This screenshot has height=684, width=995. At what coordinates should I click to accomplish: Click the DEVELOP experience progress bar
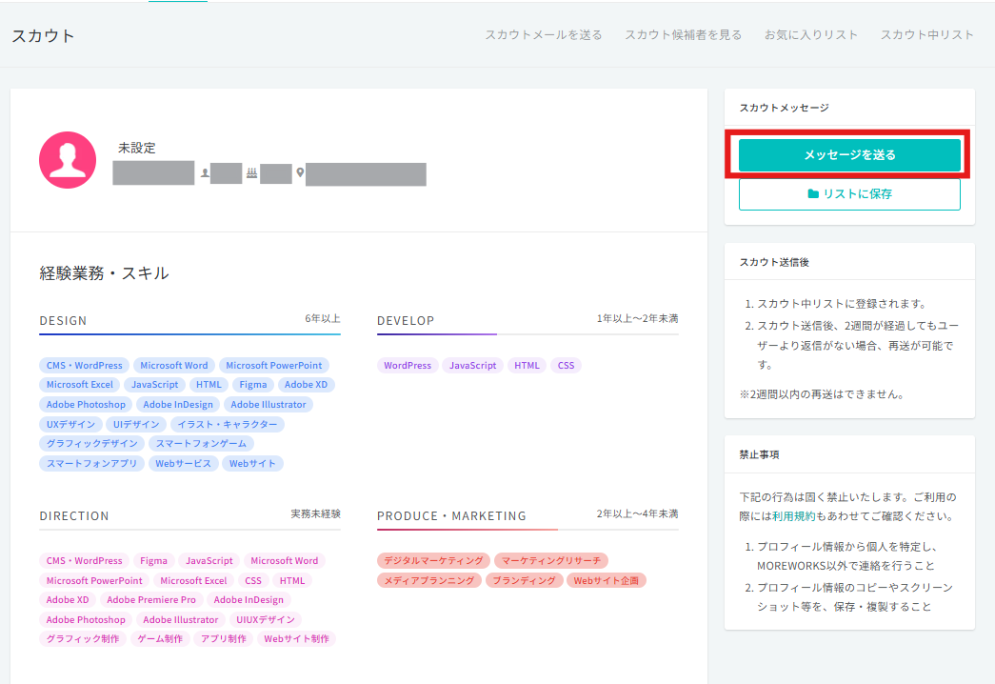[527, 334]
